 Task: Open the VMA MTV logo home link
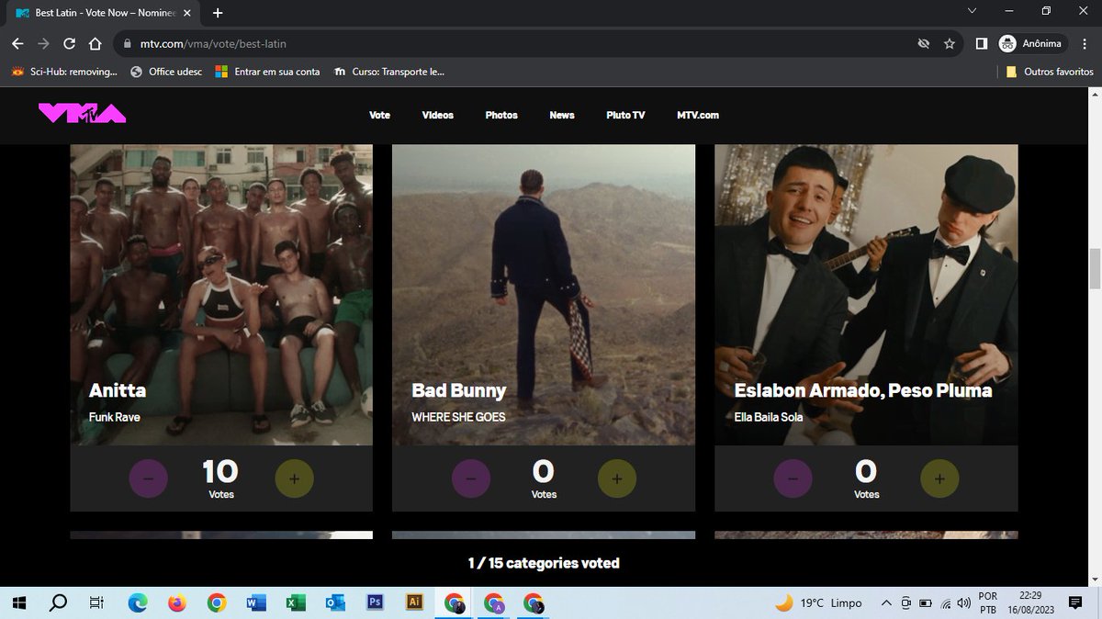(x=82, y=114)
